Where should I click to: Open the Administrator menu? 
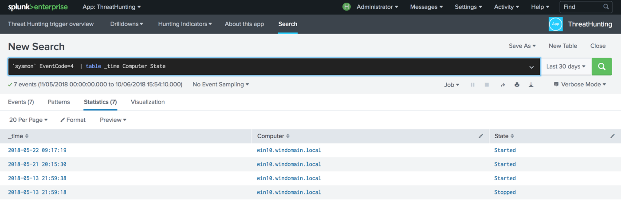coord(377,7)
